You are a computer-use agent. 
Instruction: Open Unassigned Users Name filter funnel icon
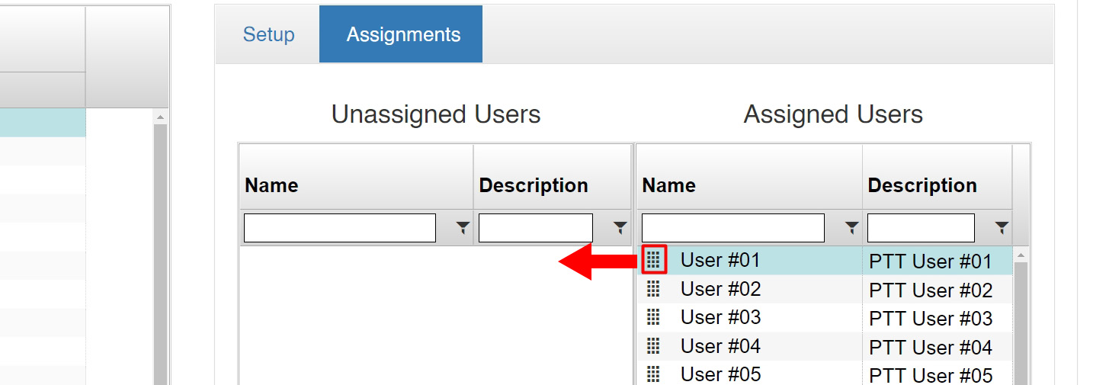click(x=463, y=227)
